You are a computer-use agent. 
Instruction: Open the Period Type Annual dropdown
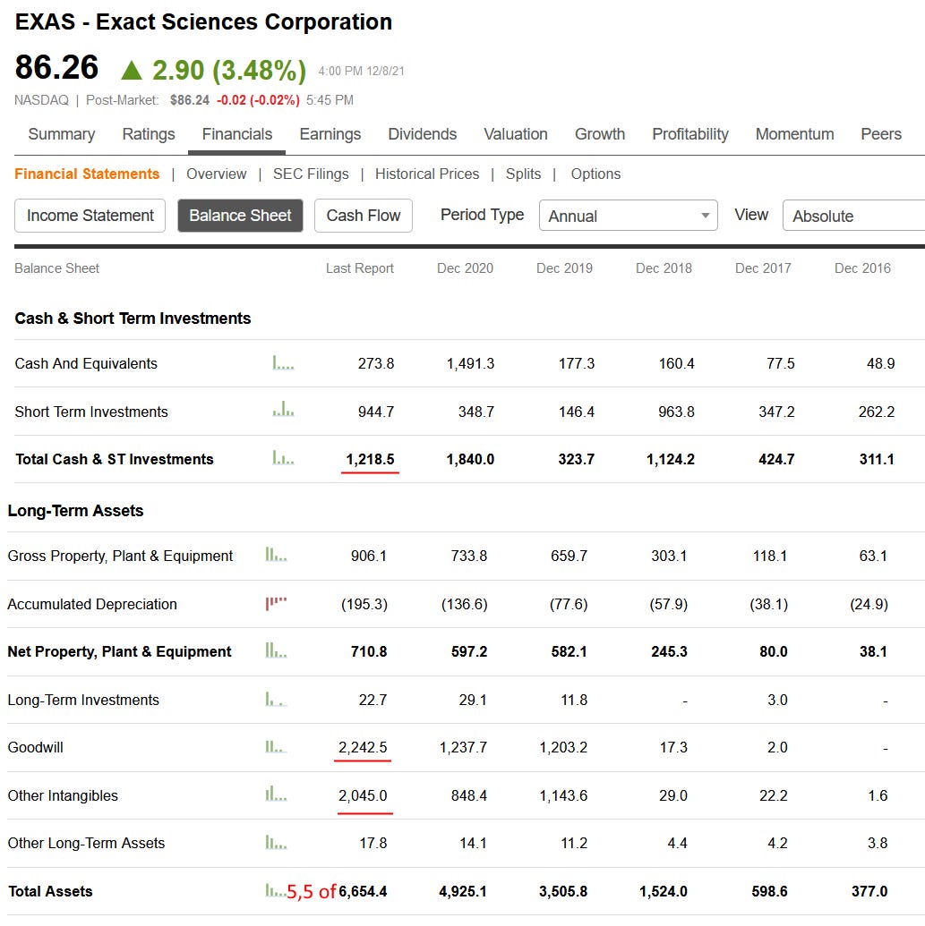pyautogui.click(x=629, y=216)
